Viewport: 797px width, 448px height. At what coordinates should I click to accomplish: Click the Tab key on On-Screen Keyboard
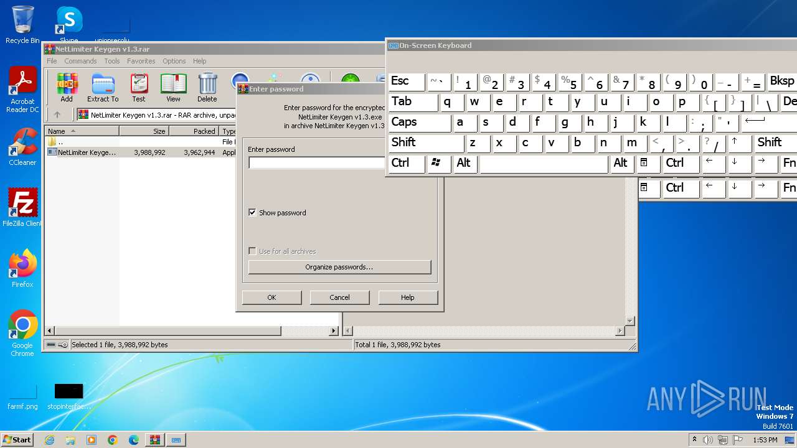coord(413,102)
